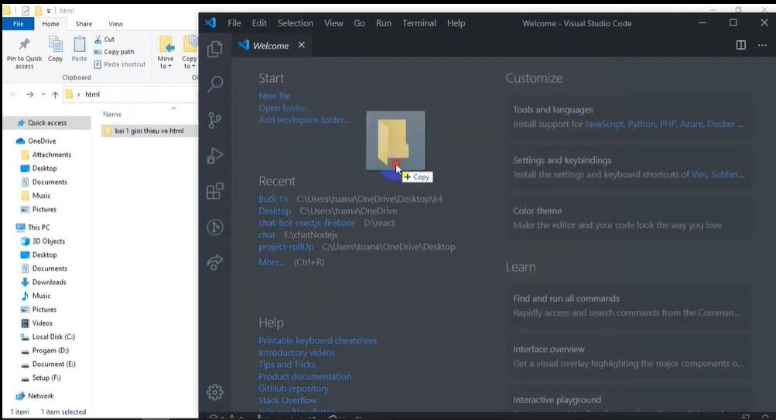The image size is (776, 420).
Task: Click the Copy button in File Explorer ribbon
Action: coord(56,49)
